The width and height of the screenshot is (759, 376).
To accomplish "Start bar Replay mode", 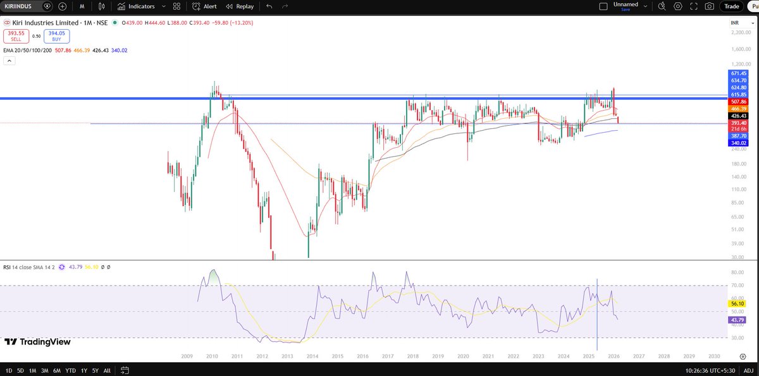I will coord(239,6).
